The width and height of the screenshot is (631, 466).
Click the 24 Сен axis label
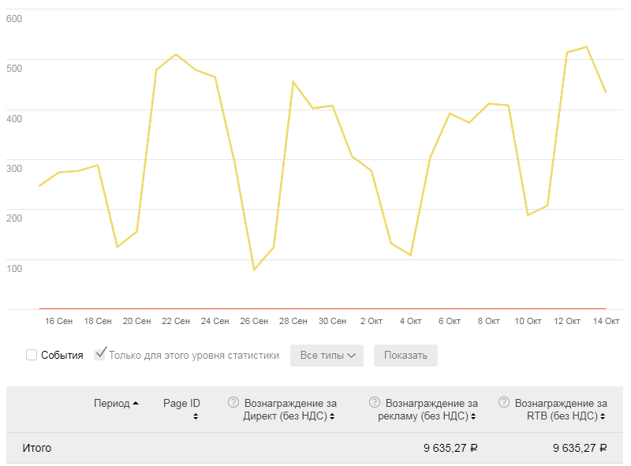click(x=215, y=321)
